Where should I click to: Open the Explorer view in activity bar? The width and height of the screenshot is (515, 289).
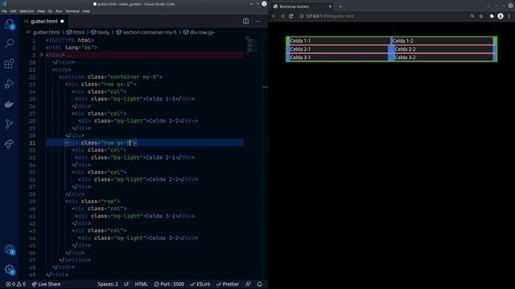click(x=9, y=24)
